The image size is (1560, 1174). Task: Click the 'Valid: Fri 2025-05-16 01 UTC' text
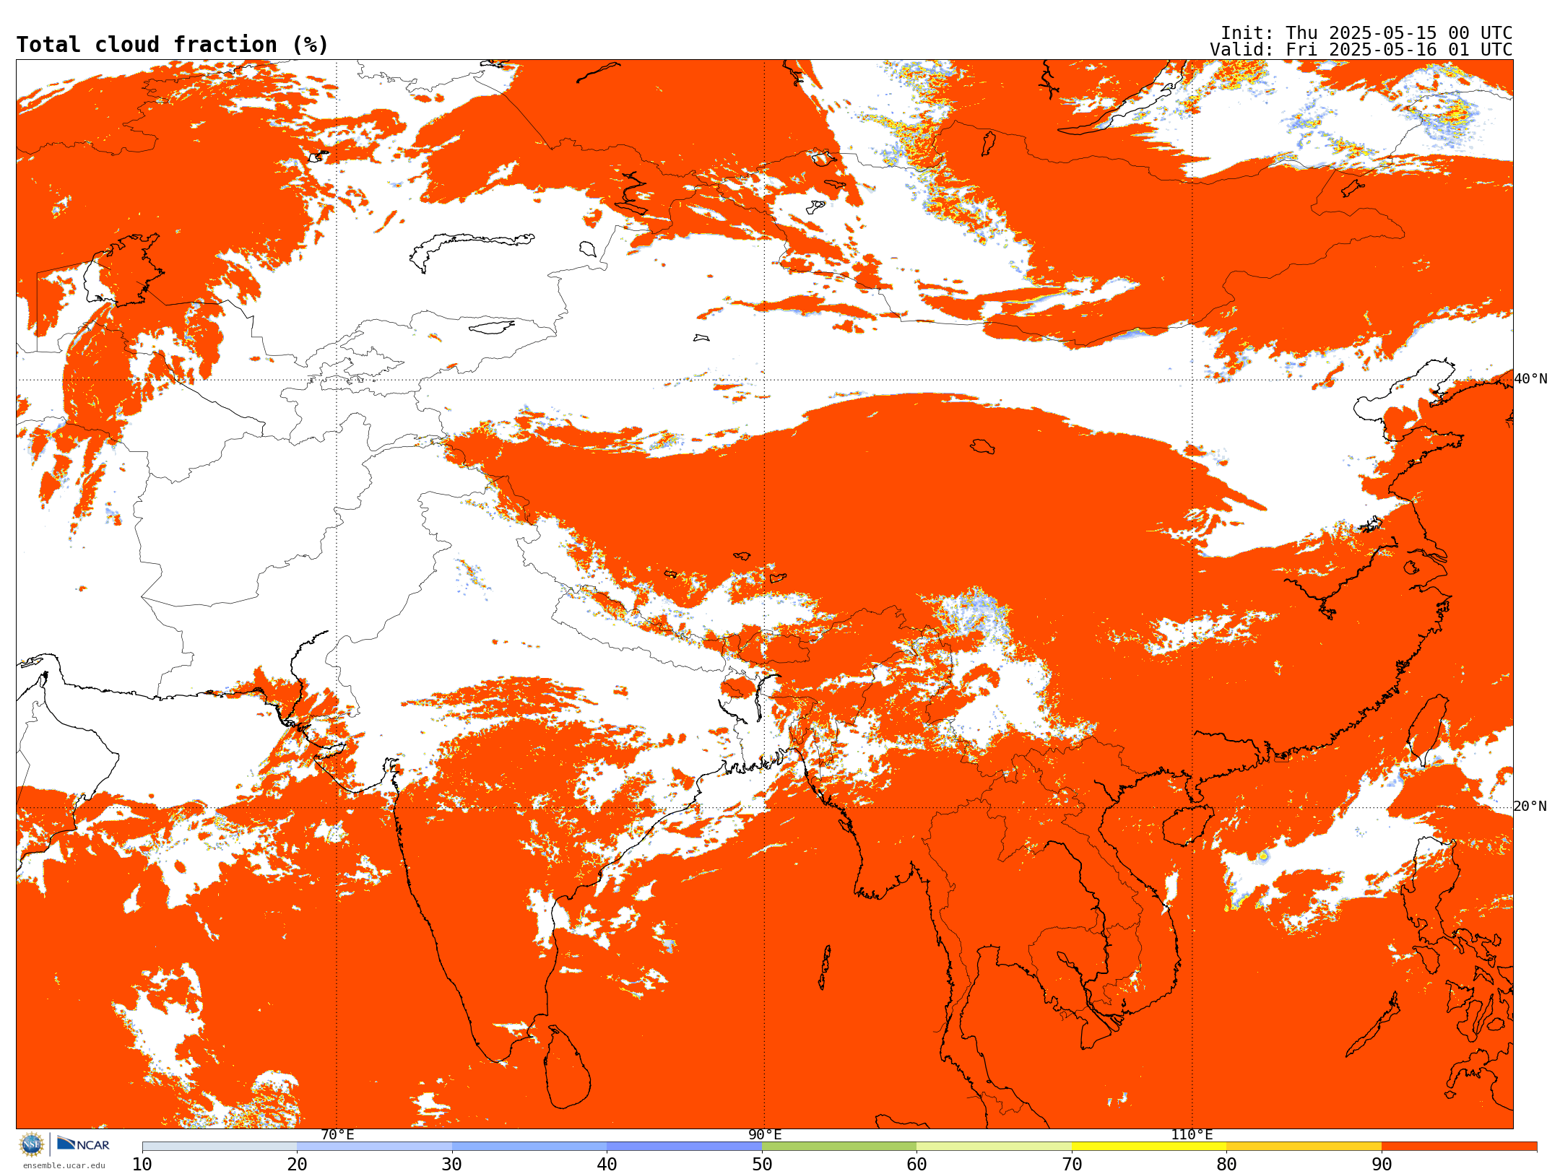click(x=1361, y=50)
